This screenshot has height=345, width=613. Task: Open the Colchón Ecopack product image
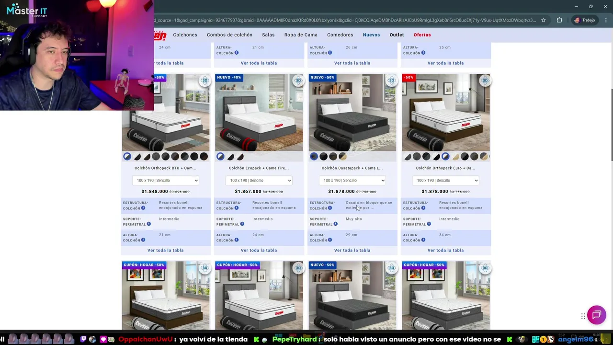pyautogui.click(x=259, y=113)
